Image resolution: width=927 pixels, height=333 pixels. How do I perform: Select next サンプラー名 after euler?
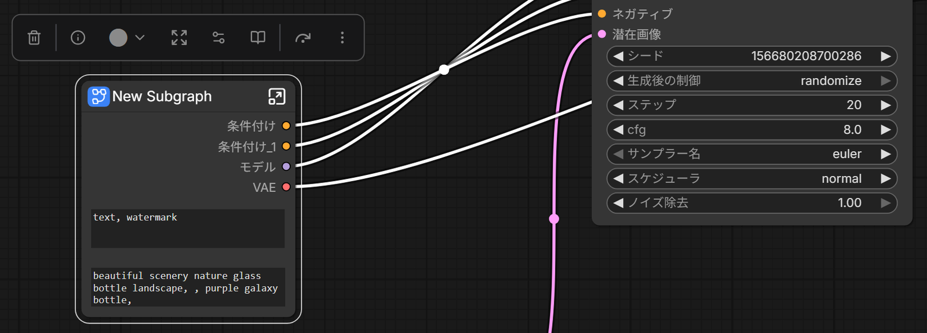tap(885, 154)
